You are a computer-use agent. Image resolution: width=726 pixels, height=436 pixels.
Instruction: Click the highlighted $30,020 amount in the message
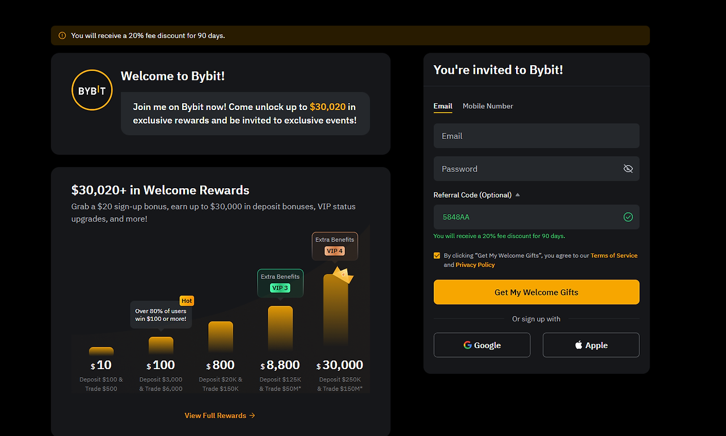point(328,107)
